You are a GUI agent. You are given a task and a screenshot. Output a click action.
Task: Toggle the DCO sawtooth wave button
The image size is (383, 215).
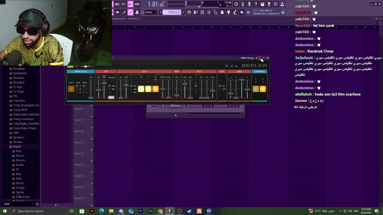click(148, 89)
